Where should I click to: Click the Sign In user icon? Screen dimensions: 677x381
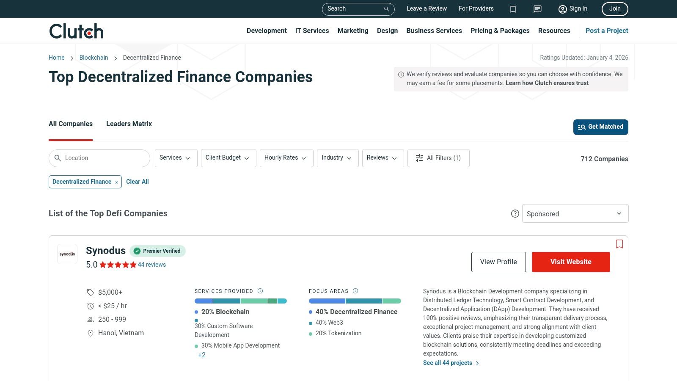click(x=562, y=9)
